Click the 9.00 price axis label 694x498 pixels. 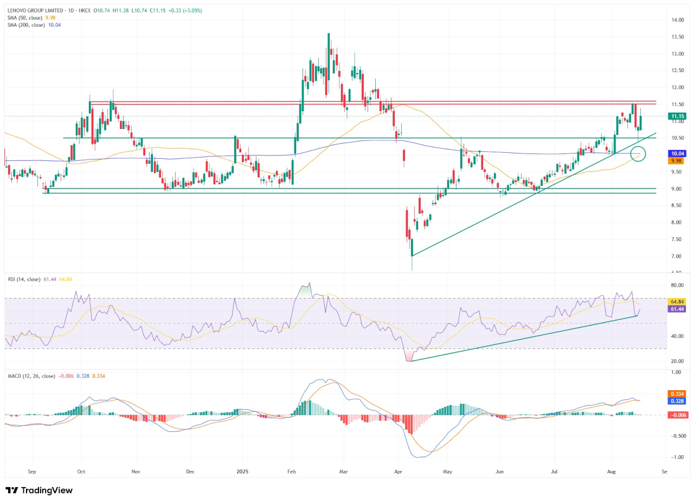[x=678, y=189]
